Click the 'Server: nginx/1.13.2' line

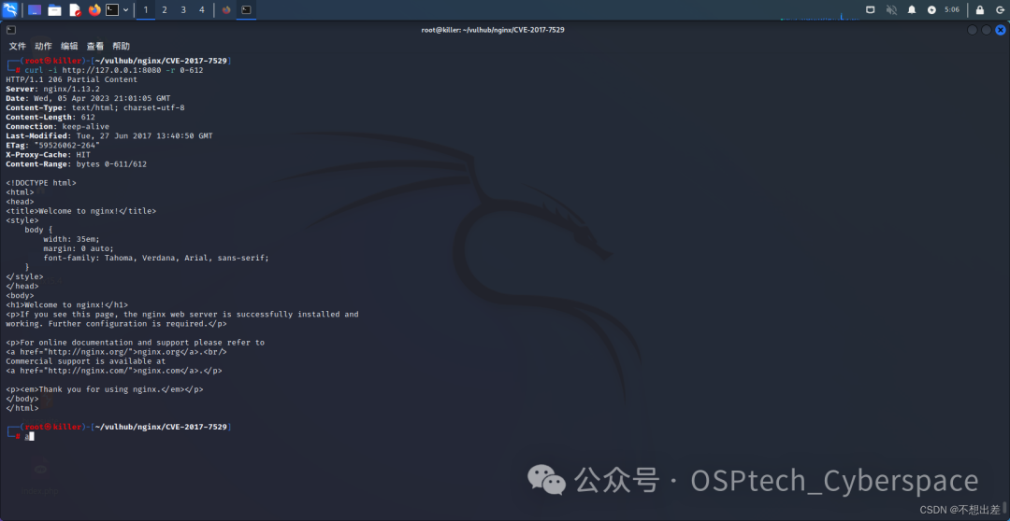pos(52,89)
